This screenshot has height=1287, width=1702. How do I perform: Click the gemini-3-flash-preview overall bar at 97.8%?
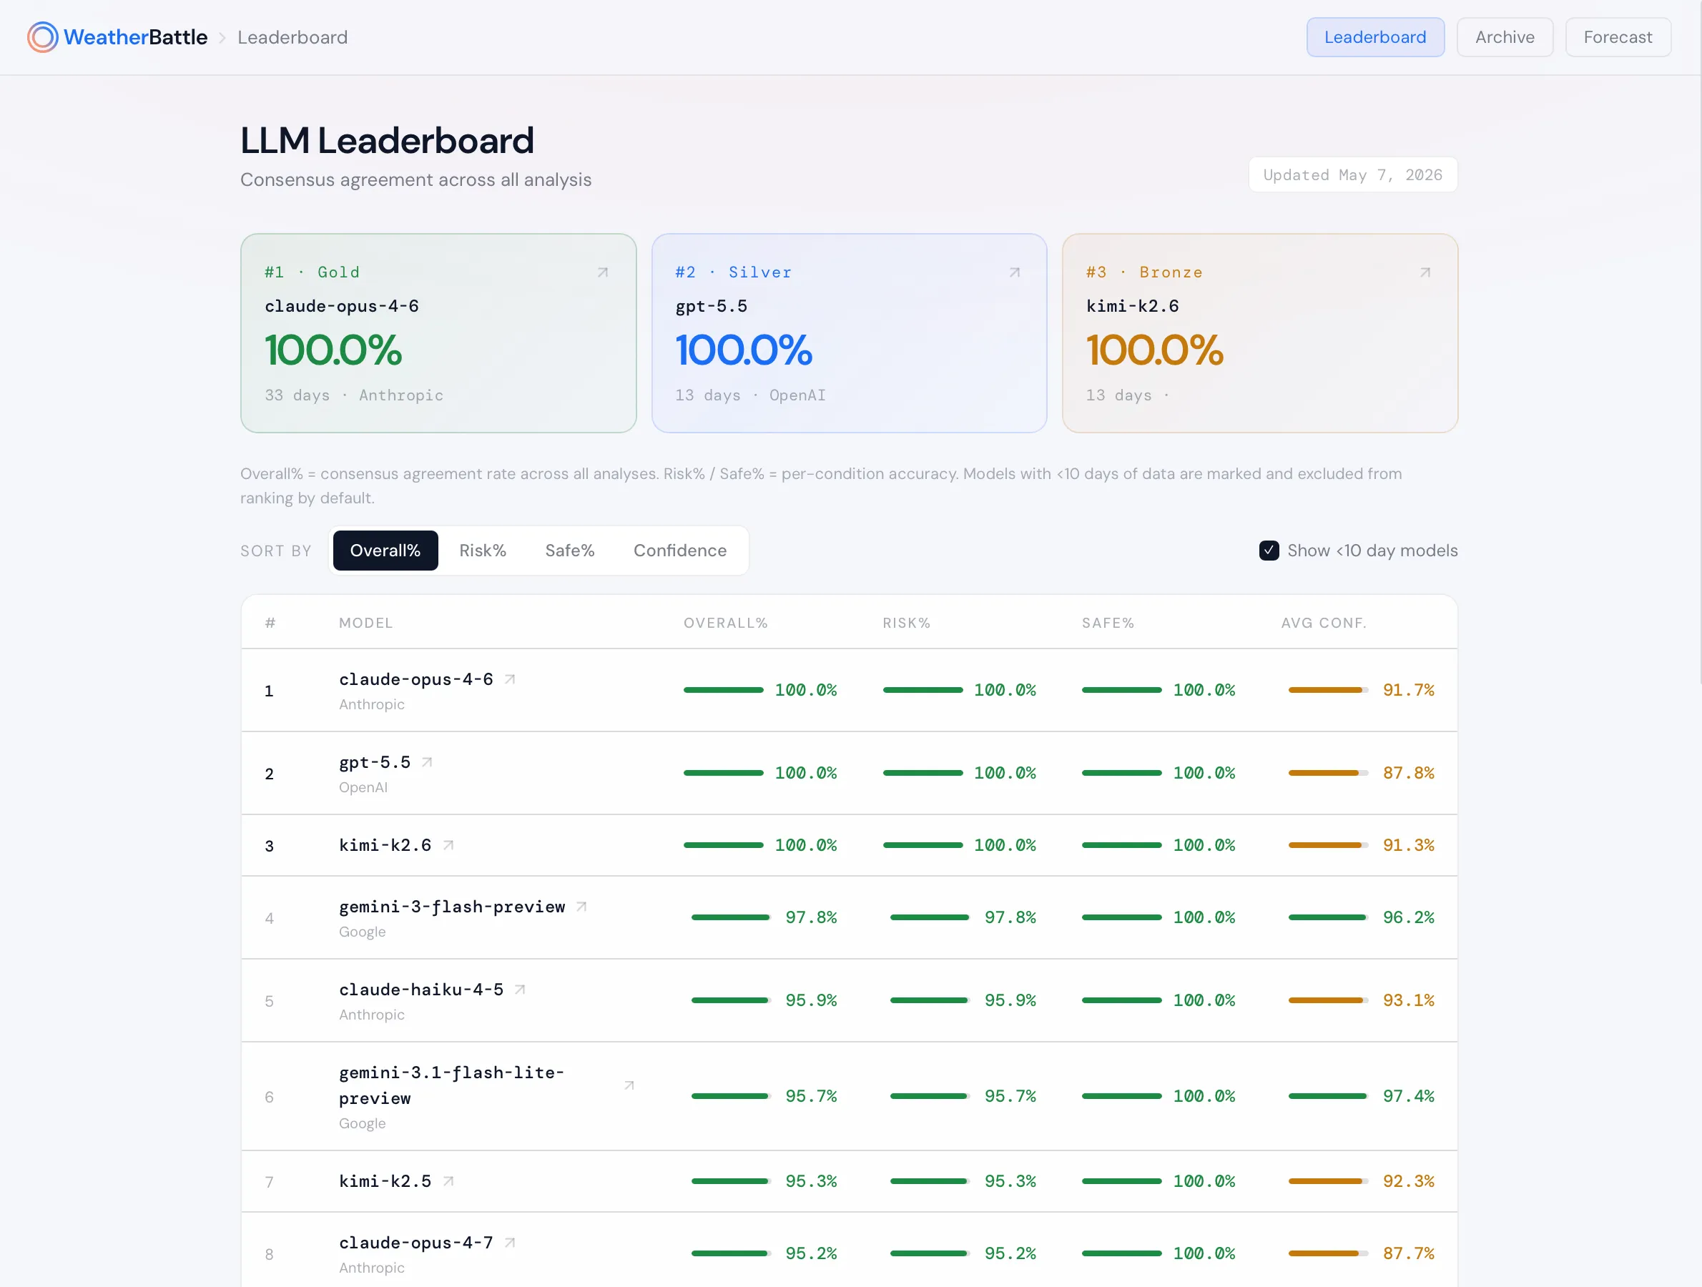731,917
